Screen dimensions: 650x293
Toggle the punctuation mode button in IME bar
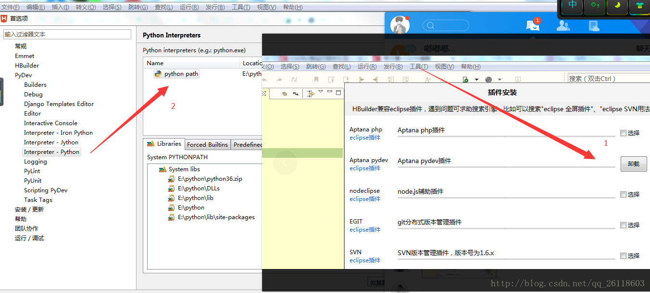click(x=595, y=5)
